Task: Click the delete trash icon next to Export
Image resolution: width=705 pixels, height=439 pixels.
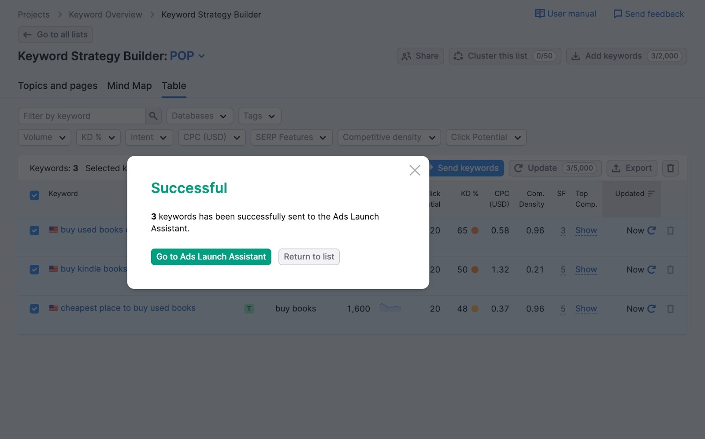Action: (670, 168)
